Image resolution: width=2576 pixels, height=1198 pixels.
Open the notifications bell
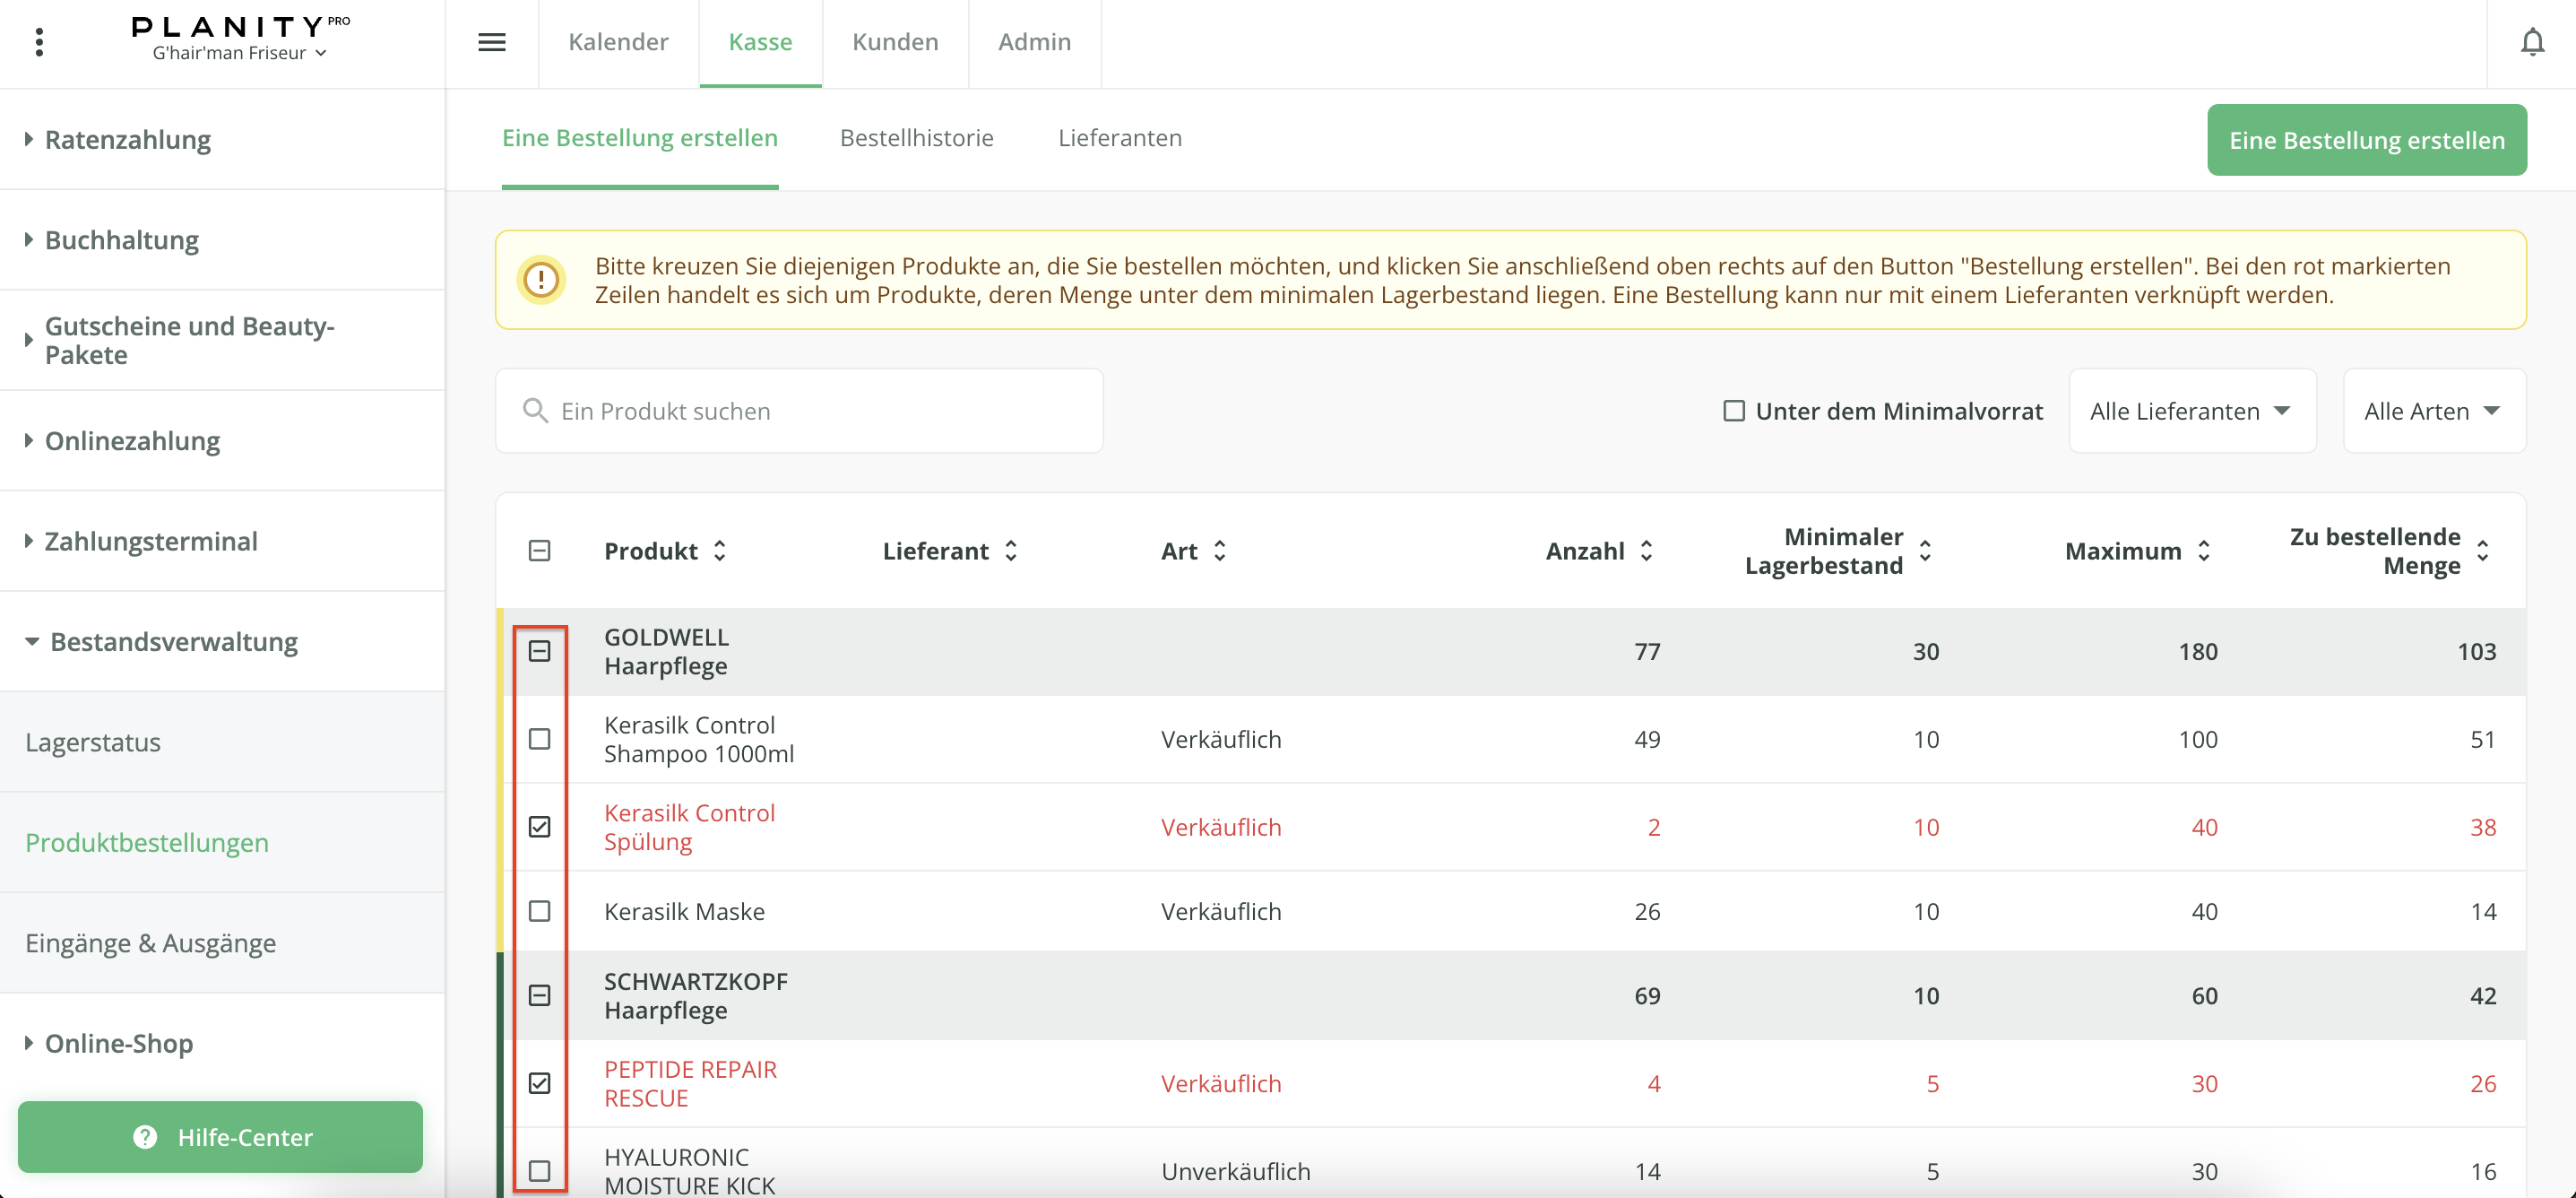pos(2531,42)
